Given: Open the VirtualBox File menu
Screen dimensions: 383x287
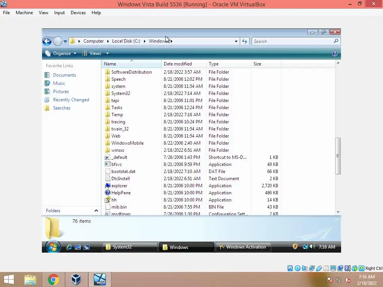Looking at the screenshot, I should [x=6, y=13].
